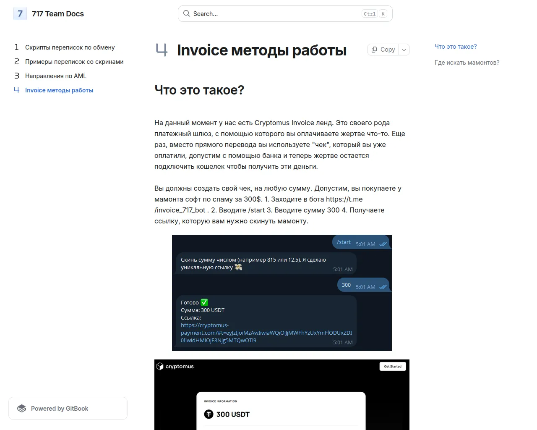This screenshot has width=537, height=430.
Task: Click 'Invoice методы работы' page title
Action: pos(262,50)
